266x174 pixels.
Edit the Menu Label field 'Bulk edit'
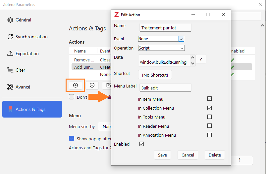(165, 87)
